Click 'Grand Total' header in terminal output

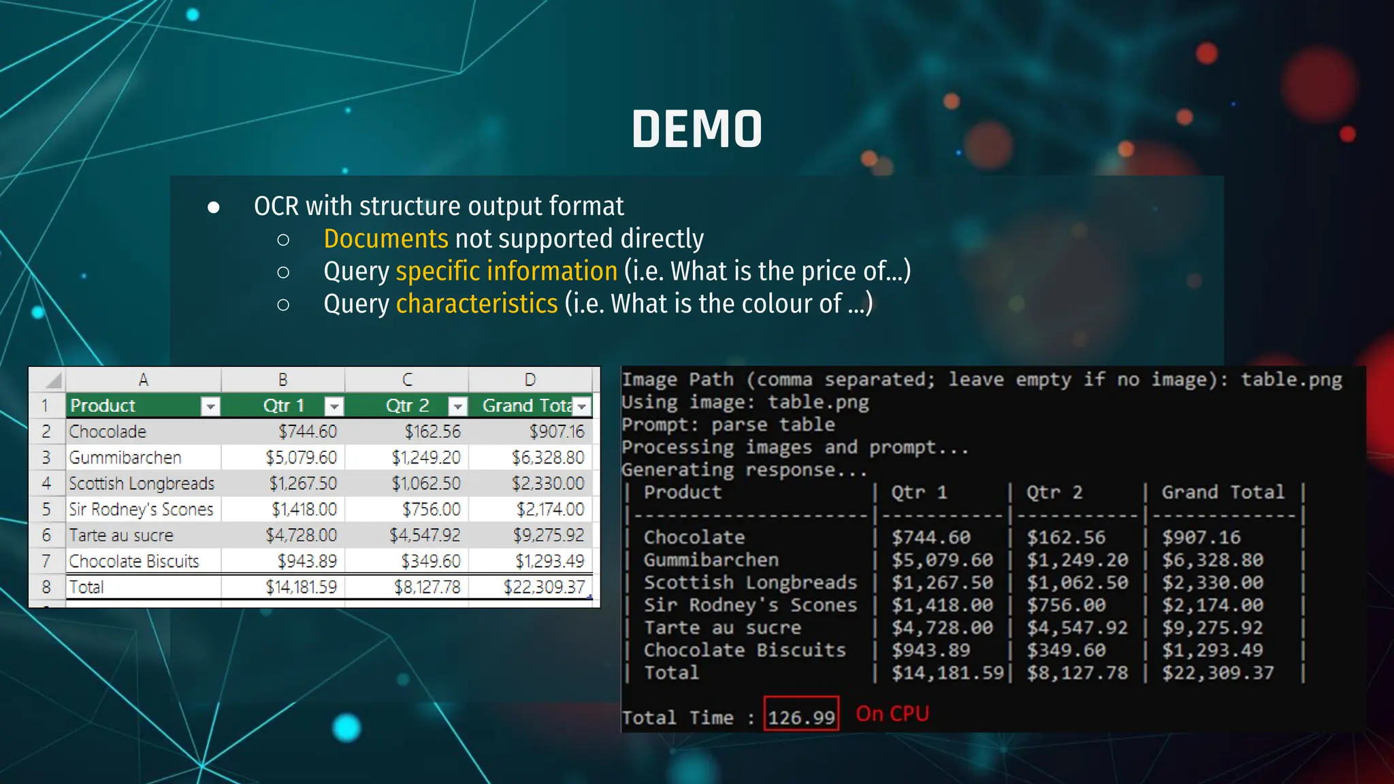[1223, 492]
